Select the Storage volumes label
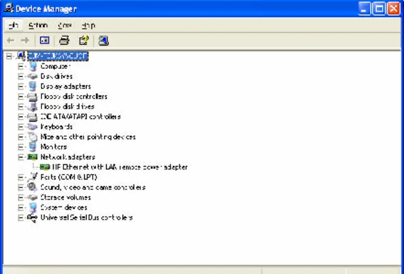This screenshot has height=274, width=404. tap(65, 197)
